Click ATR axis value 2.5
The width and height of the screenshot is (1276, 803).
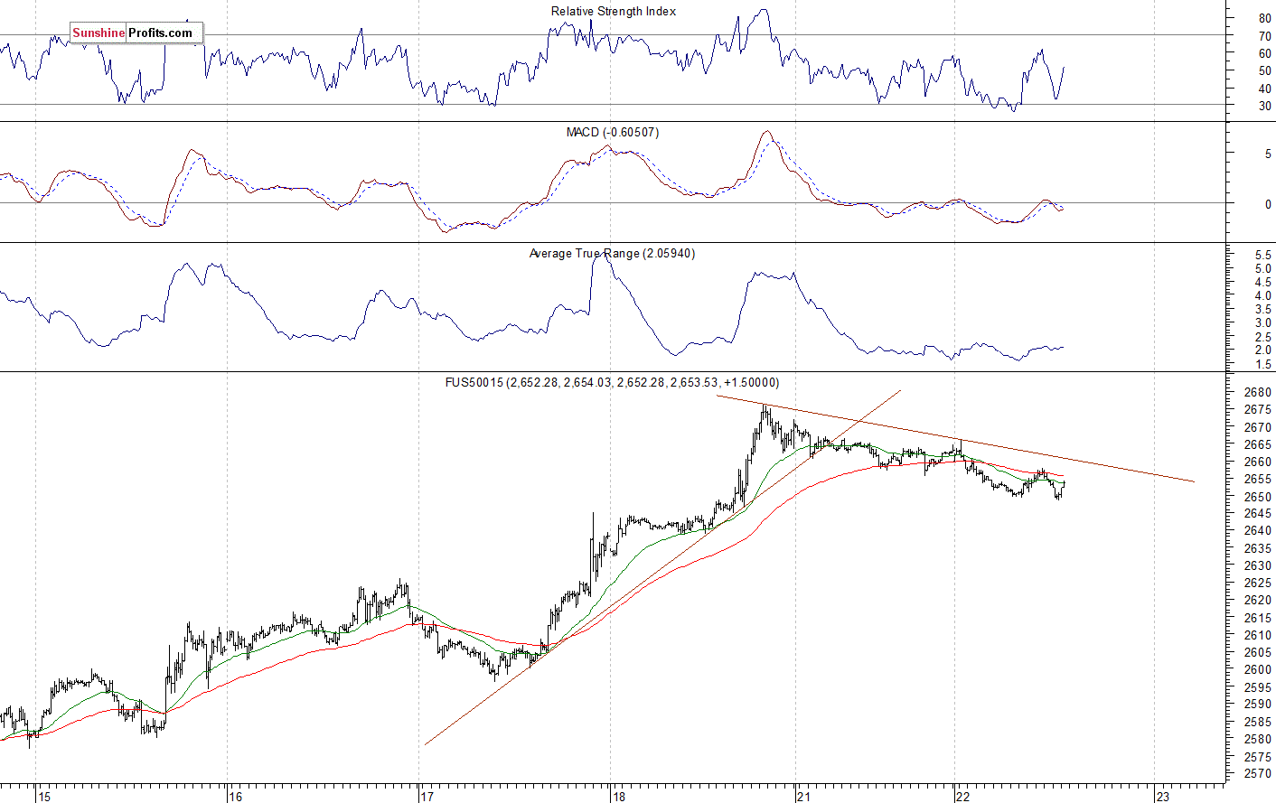[1262, 337]
